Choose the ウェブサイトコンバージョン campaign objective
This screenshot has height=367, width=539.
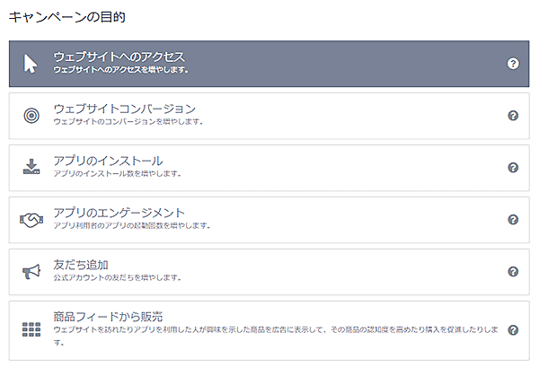point(124,109)
